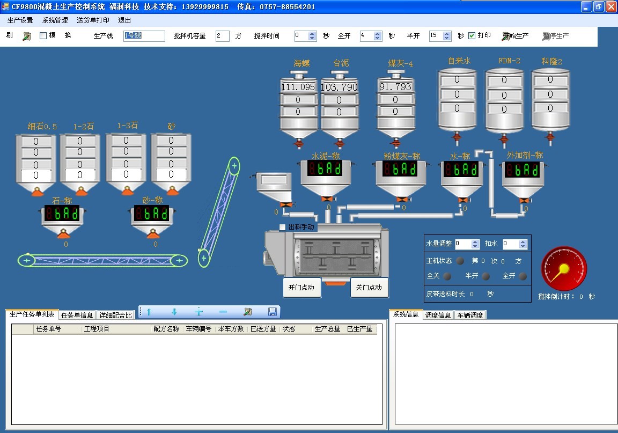This screenshot has height=433, width=618.
Task: Switch to the 车辆调度 tab
Action: point(470,315)
